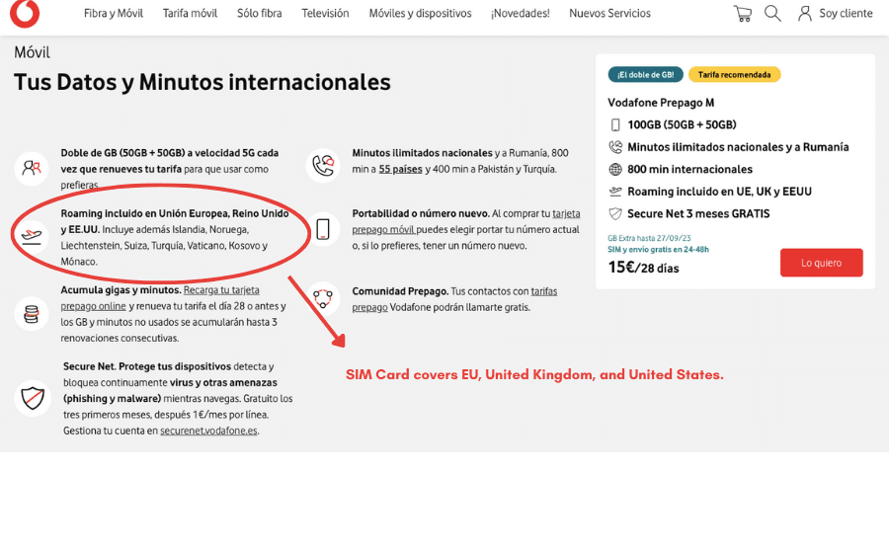Click the coins icon beside Acumula gigas
Viewport: 889px width, 553px height.
32,313
